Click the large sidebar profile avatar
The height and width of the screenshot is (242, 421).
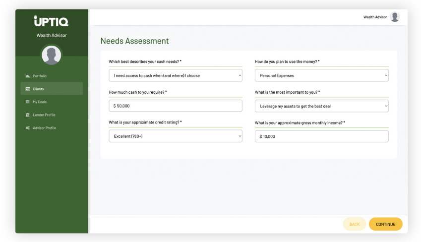point(51,55)
